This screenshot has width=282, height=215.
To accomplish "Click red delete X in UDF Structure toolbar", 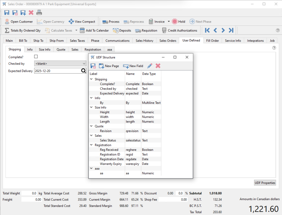I will (x=158, y=66).
